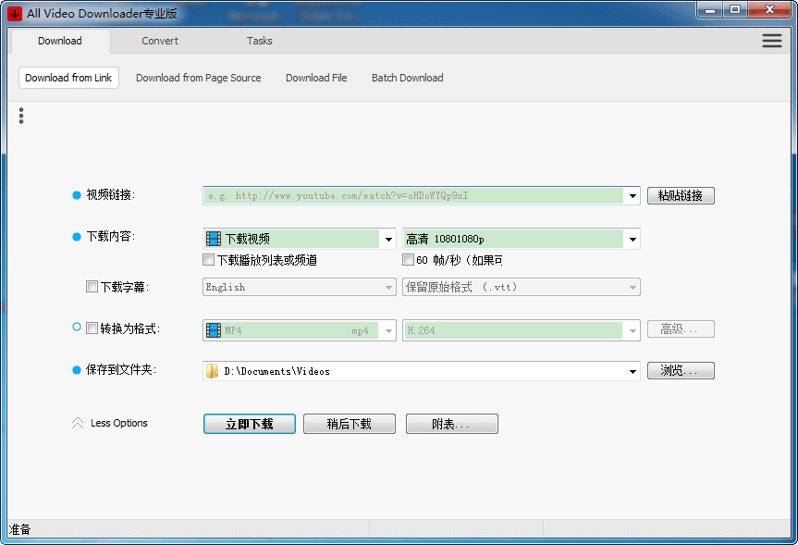
Task: Click the Less Options double-chevron icon
Action: click(78, 423)
